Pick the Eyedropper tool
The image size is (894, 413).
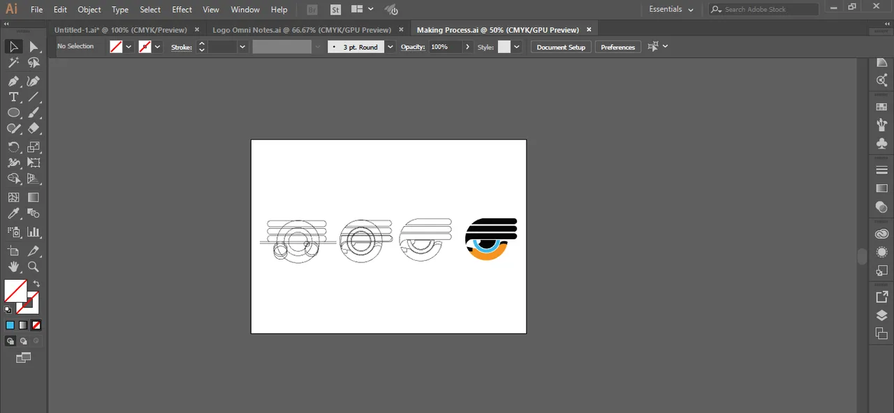click(x=13, y=214)
